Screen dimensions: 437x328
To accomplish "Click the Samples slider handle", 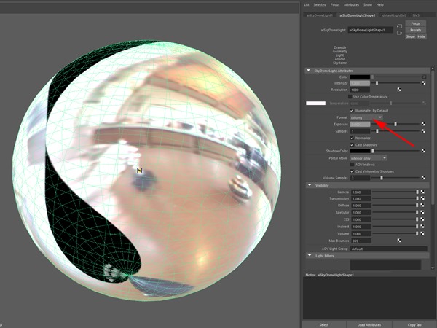I will [377, 131].
